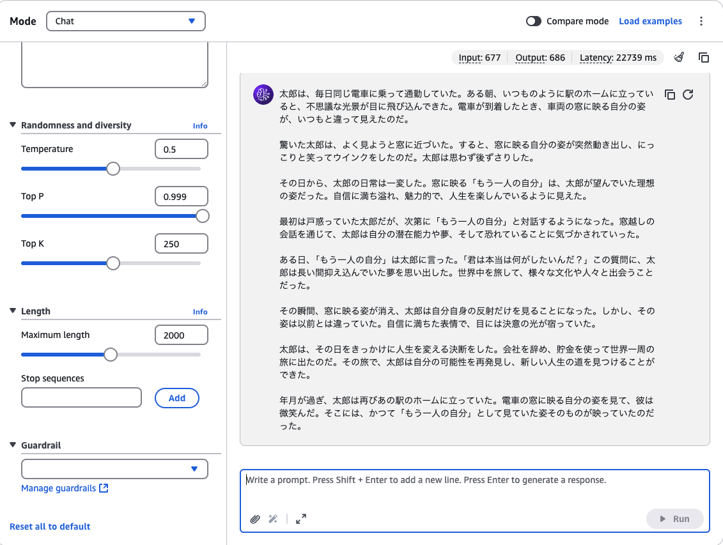Copy entire conversation icon beside Latency
Image resolution: width=723 pixels, height=545 pixels.
tap(704, 58)
